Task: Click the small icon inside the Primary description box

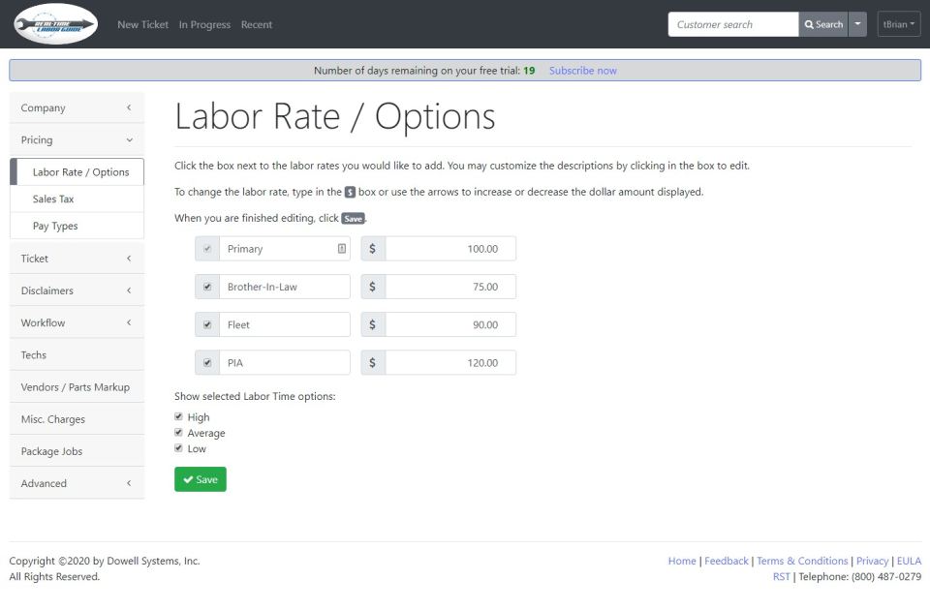Action: 341,248
